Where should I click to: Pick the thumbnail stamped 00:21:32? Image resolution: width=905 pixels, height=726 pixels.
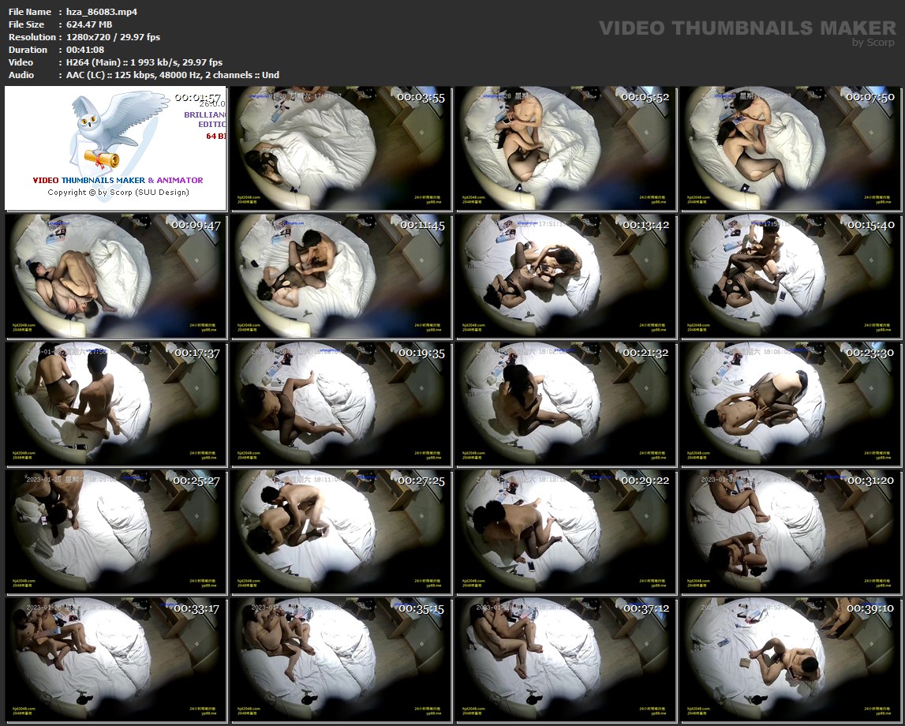[x=566, y=404]
